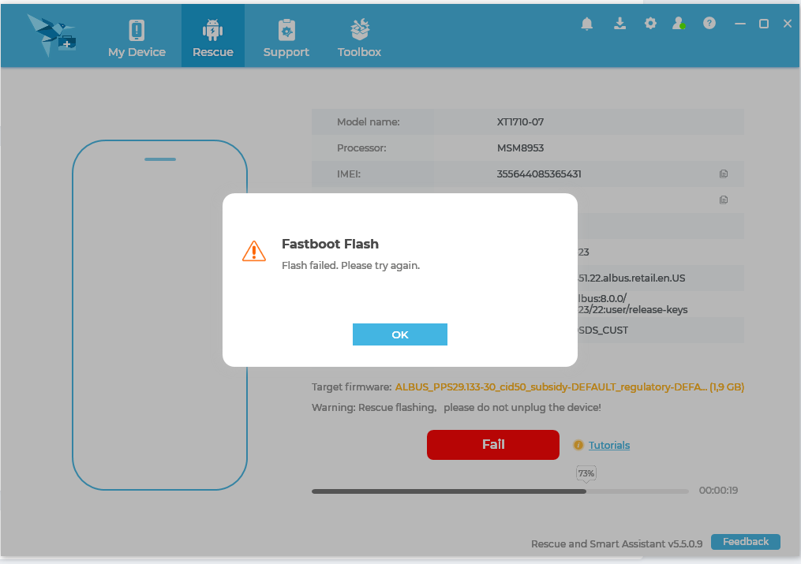Click the Tutorials info icon
Screen dimensions: 801x564
[578, 445]
